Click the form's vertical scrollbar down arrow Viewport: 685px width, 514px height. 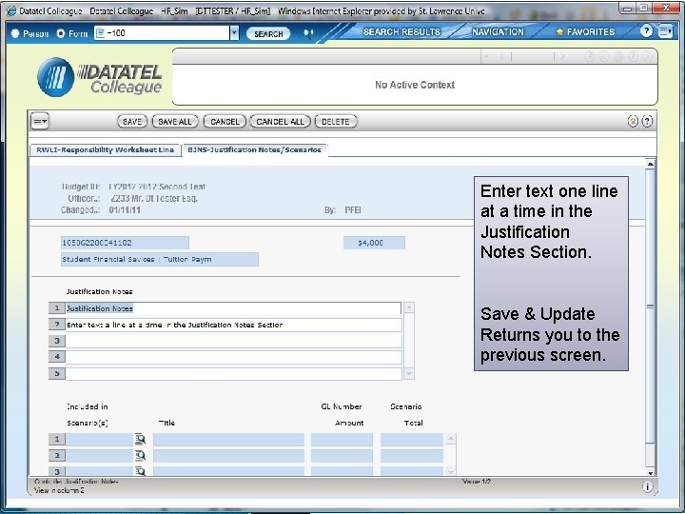pos(650,472)
